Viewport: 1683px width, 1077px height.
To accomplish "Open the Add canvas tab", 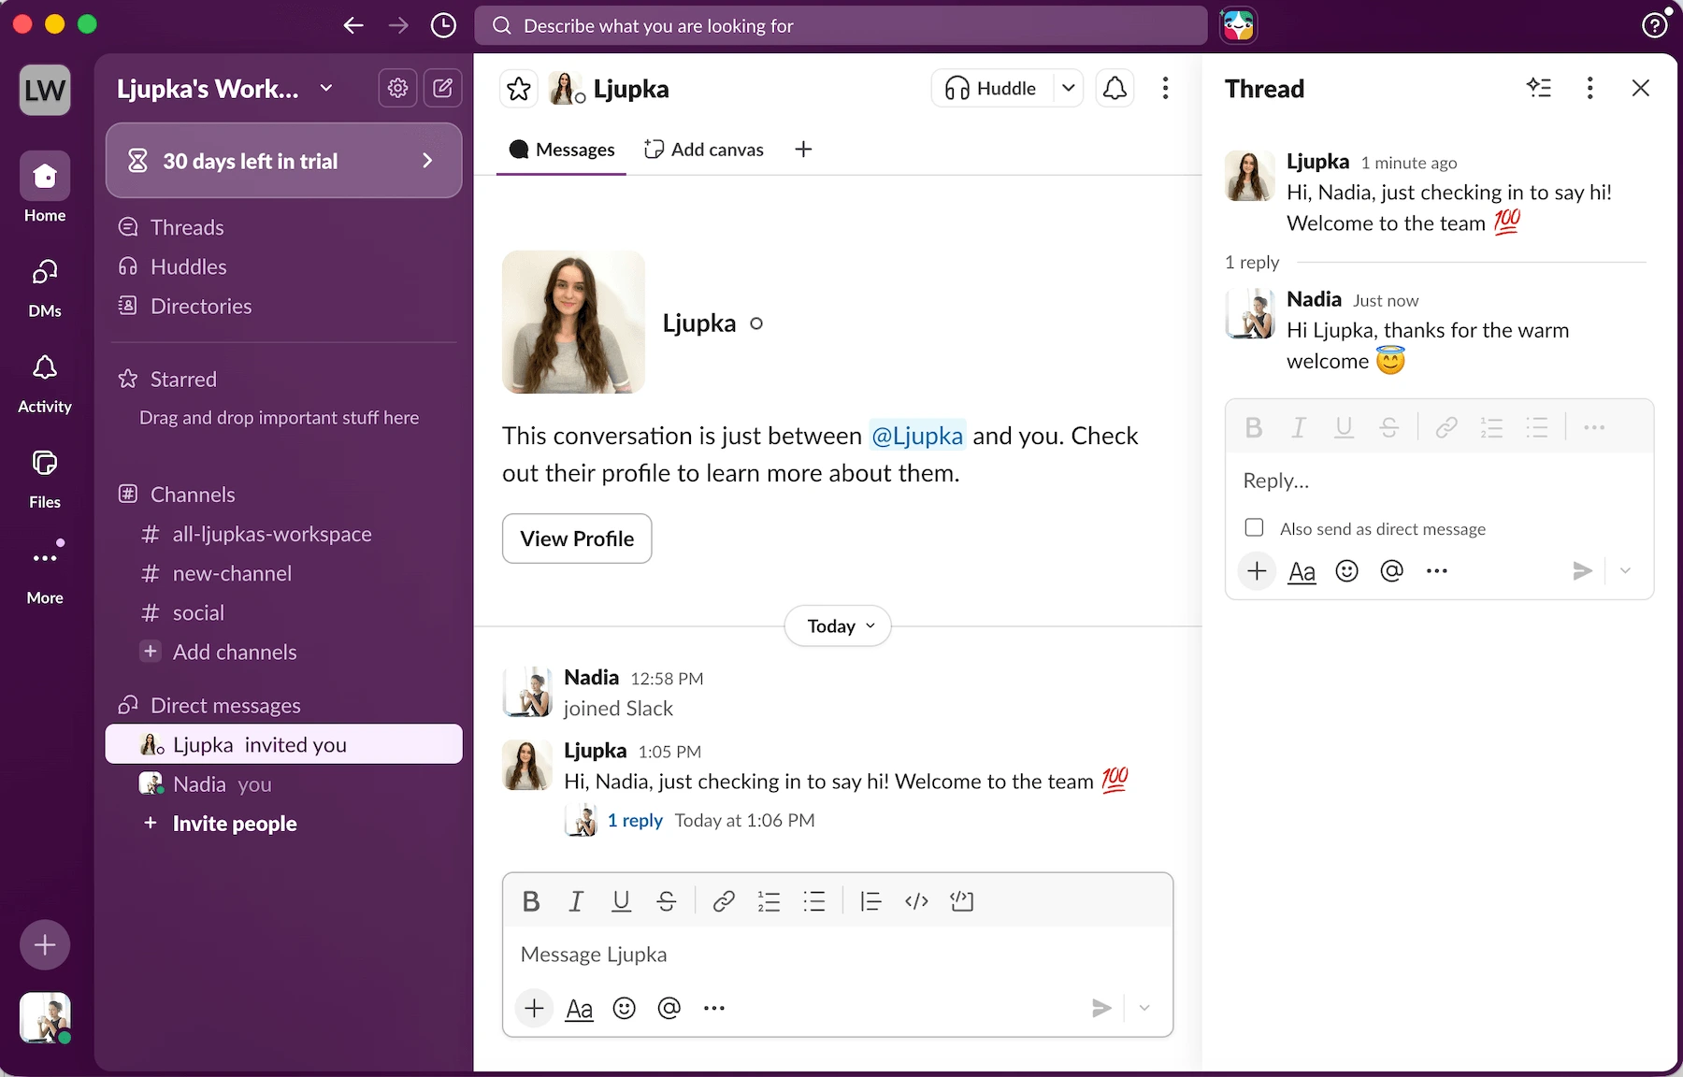I will coord(704,150).
